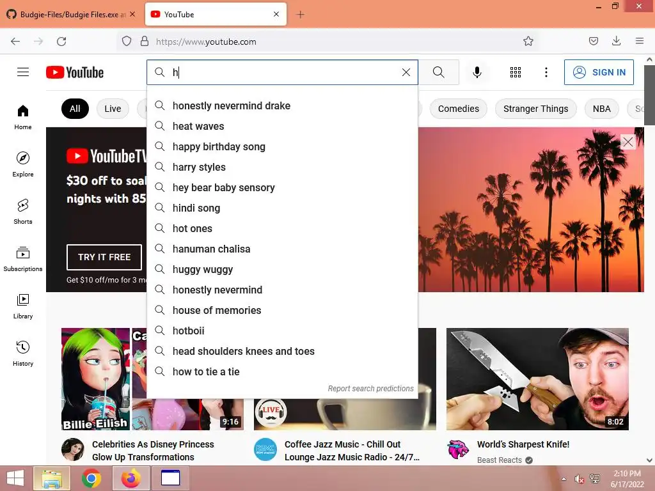The width and height of the screenshot is (655, 491).
Task: Choose suggestion hey bear baby sensory
Action: [x=282, y=187]
